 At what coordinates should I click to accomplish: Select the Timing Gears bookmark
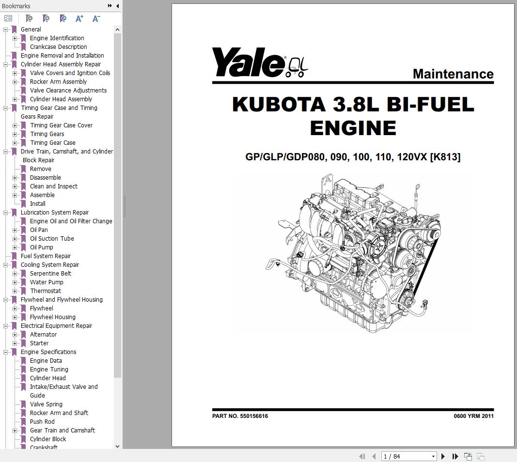[x=47, y=134]
